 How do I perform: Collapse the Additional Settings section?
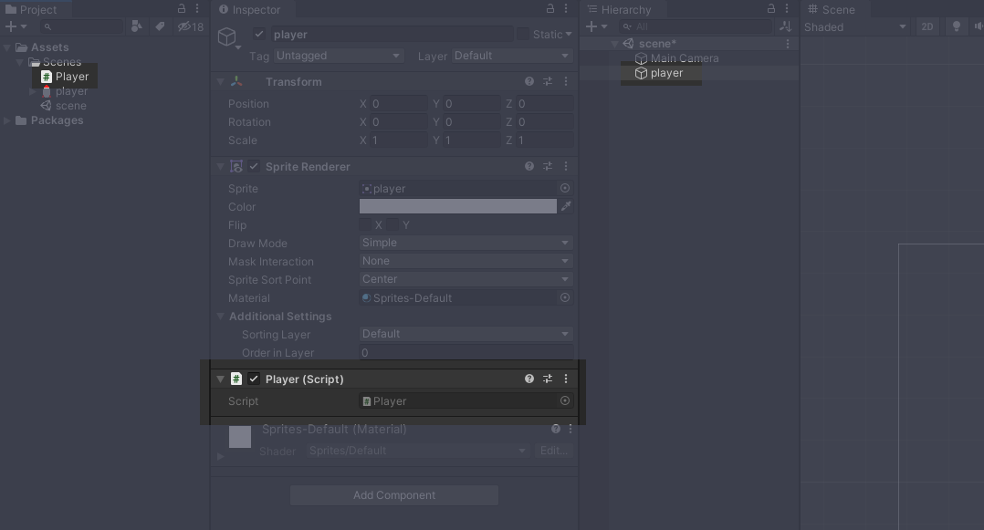tap(220, 317)
